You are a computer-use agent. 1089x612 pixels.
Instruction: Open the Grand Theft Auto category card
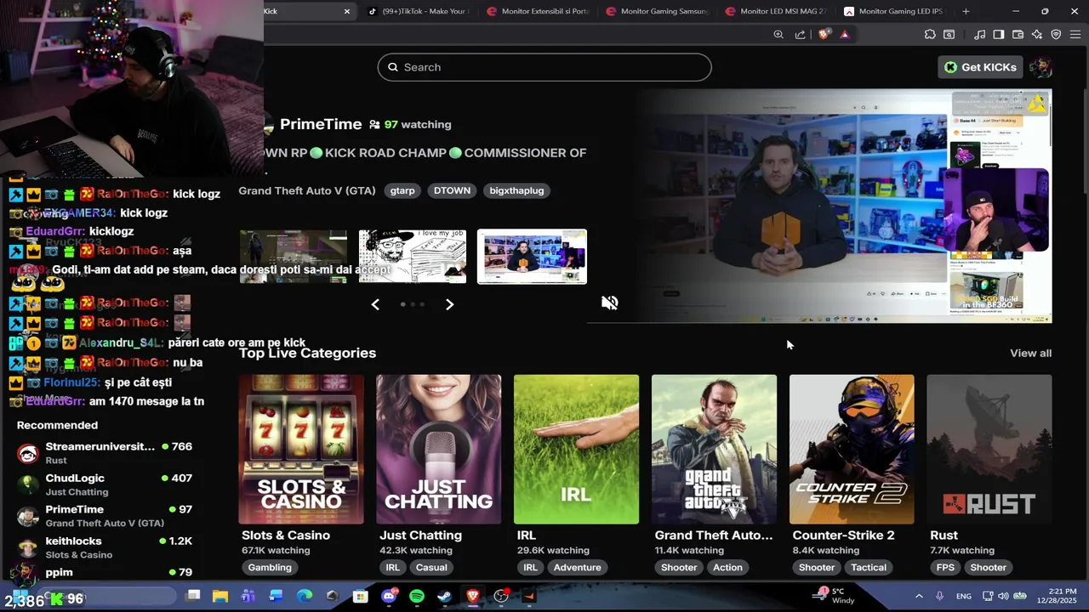[714, 449]
